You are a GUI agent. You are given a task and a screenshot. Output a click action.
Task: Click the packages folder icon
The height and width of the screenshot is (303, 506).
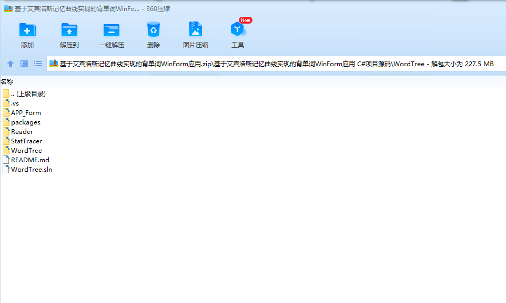[x=6, y=122]
